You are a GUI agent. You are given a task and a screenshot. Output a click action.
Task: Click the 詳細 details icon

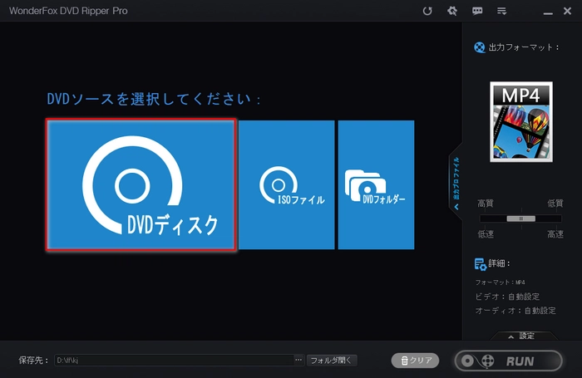click(x=480, y=264)
